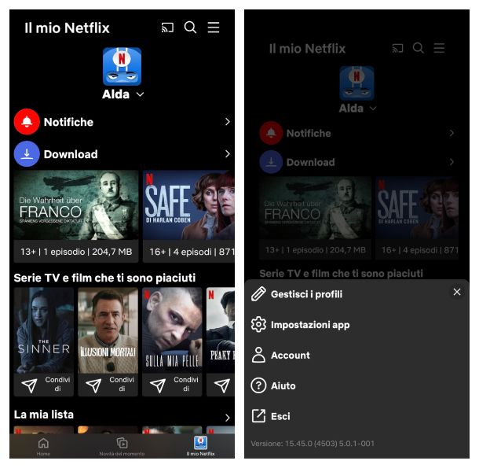
Task: Tap red Notifiche bell icon, left screen
Action: (27, 122)
